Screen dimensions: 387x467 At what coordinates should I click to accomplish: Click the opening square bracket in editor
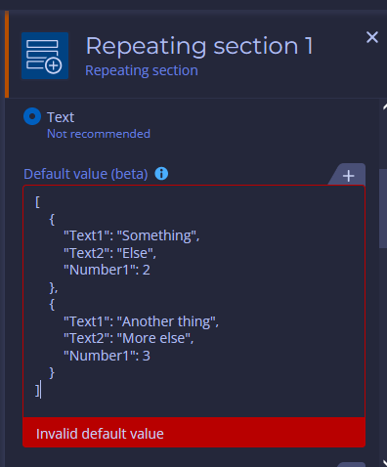[37, 202]
